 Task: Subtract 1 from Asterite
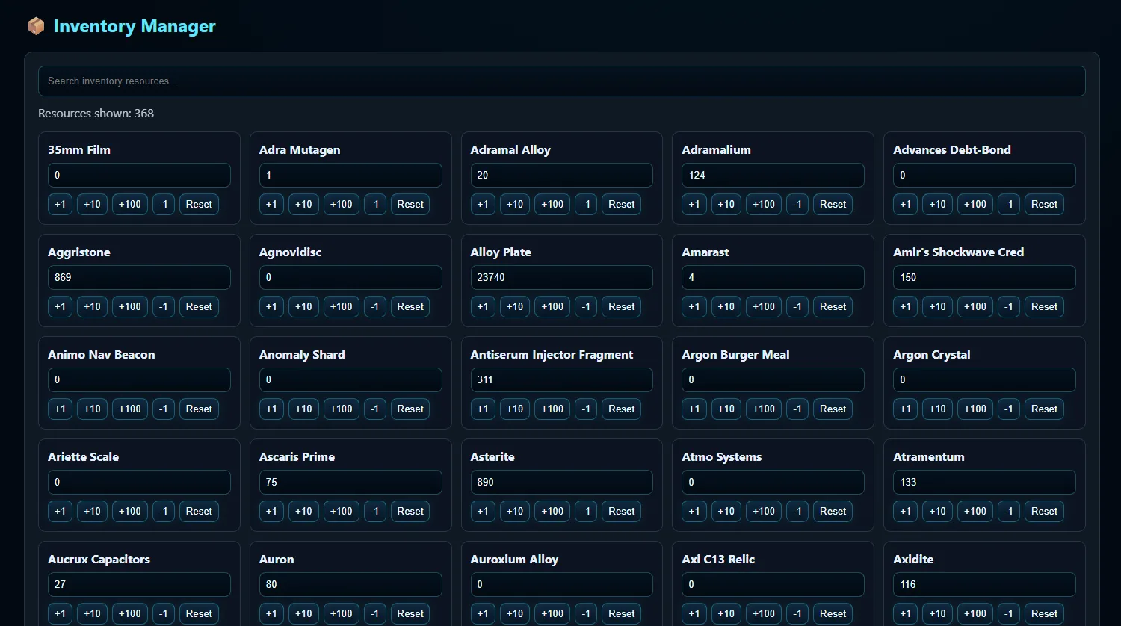586,511
